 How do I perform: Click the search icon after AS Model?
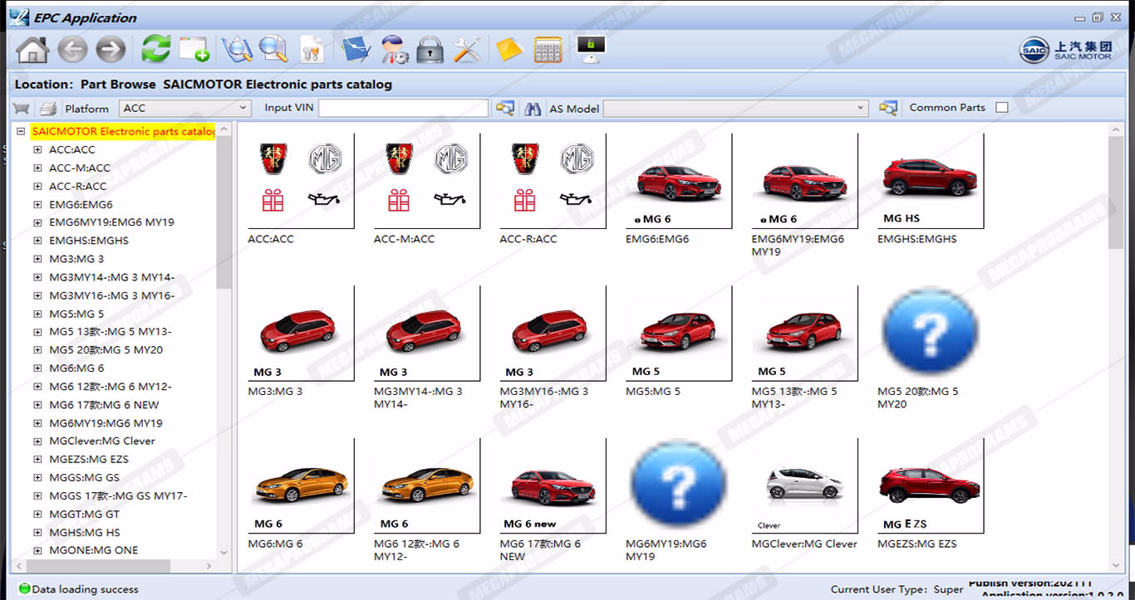tap(888, 108)
